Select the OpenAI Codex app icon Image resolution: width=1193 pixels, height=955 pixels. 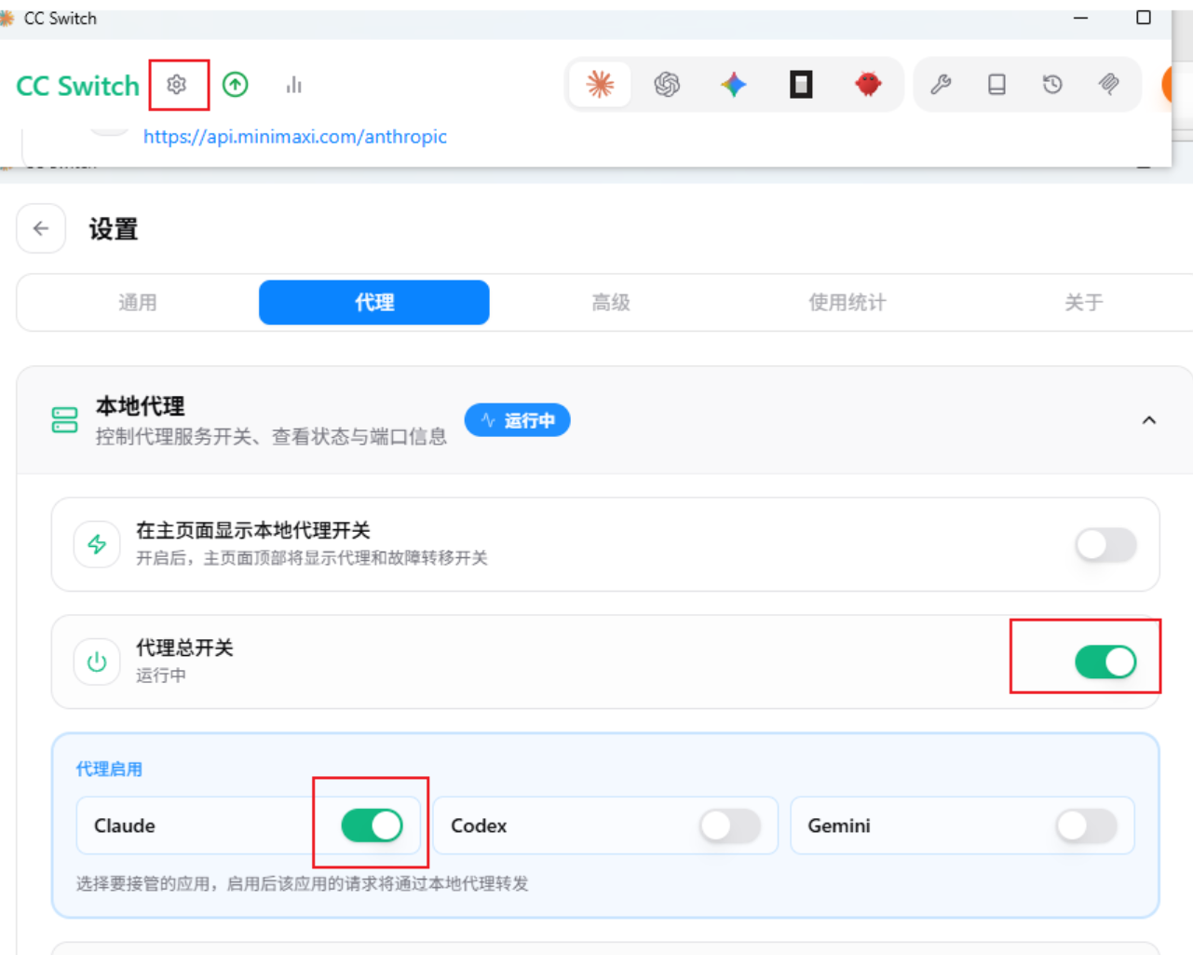coord(667,85)
